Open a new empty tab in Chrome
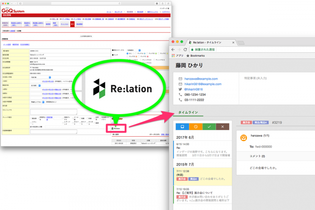315x210 pixels. pyautogui.click(x=241, y=43)
